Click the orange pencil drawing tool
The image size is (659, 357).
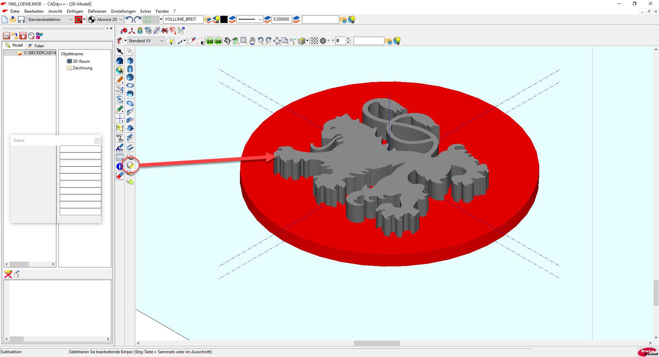pyautogui.click(x=120, y=80)
